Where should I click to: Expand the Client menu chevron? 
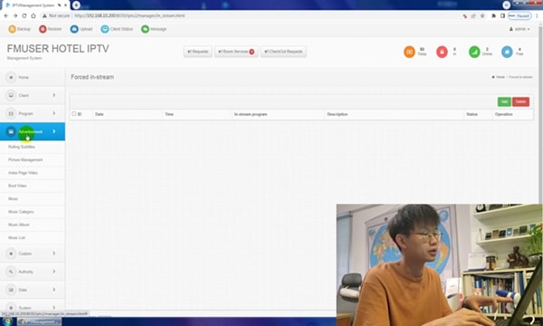click(54, 95)
